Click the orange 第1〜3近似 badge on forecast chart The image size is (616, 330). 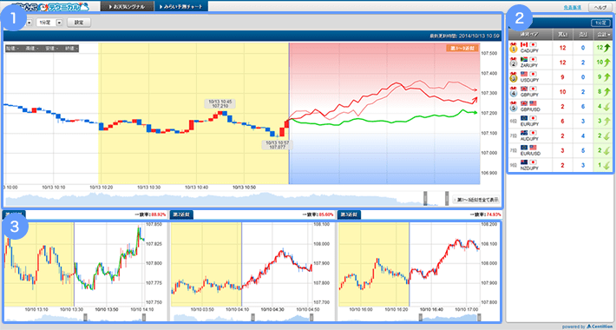tap(462, 49)
